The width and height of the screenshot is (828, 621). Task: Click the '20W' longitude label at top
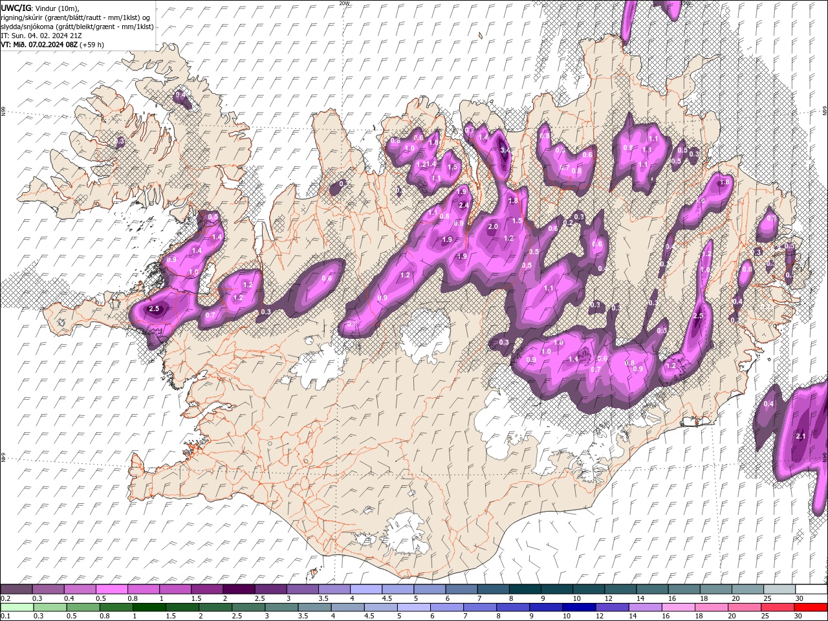pyautogui.click(x=343, y=3)
